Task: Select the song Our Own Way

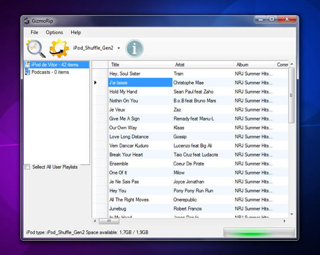Action: pyautogui.click(x=140, y=128)
